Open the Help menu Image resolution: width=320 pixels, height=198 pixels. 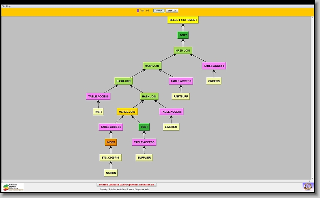tap(8, 6)
